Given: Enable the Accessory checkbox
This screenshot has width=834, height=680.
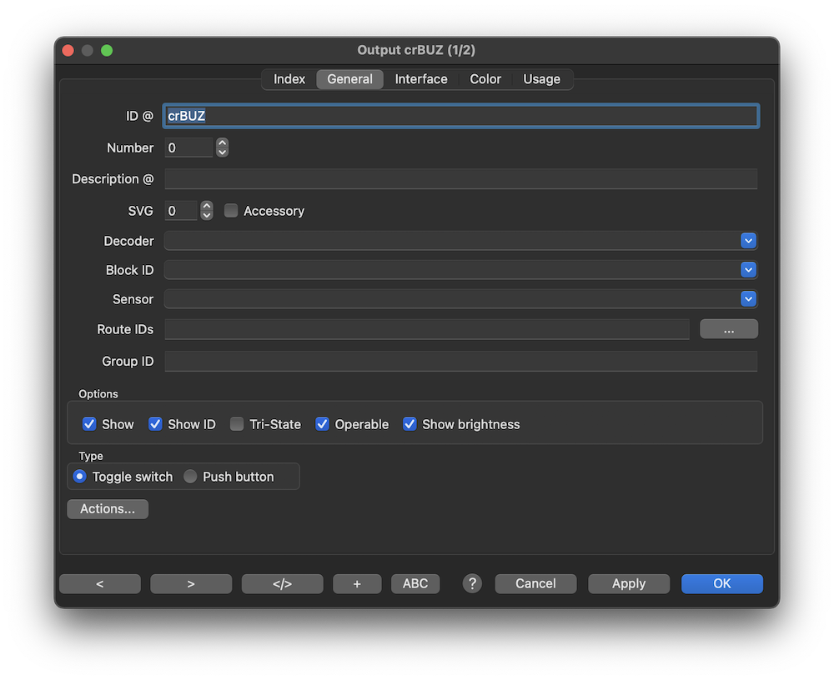Looking at the screenshot, I should [x=231, y=211].
